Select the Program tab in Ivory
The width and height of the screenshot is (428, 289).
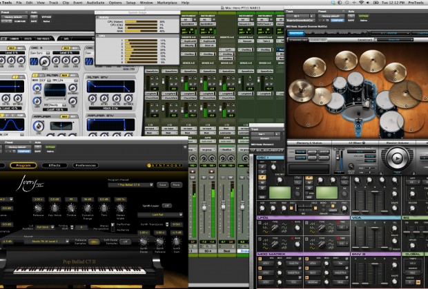coord(23,165)
